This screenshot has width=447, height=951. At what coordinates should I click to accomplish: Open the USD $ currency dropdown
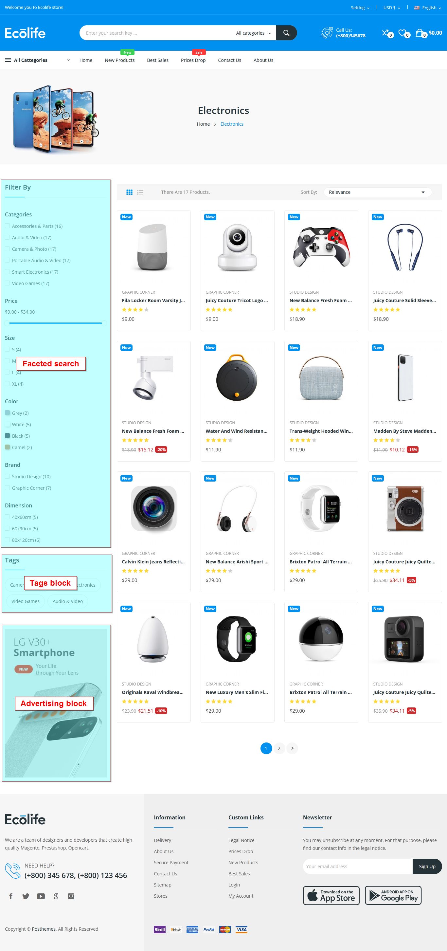[x=392, y=8]
